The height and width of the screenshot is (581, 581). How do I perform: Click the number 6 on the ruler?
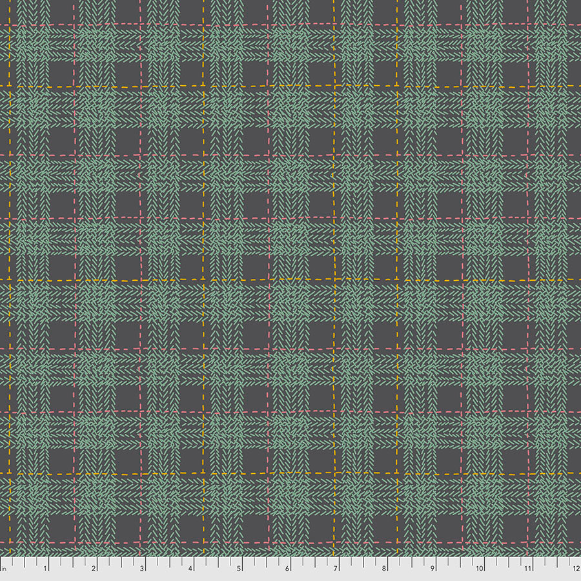287,569
